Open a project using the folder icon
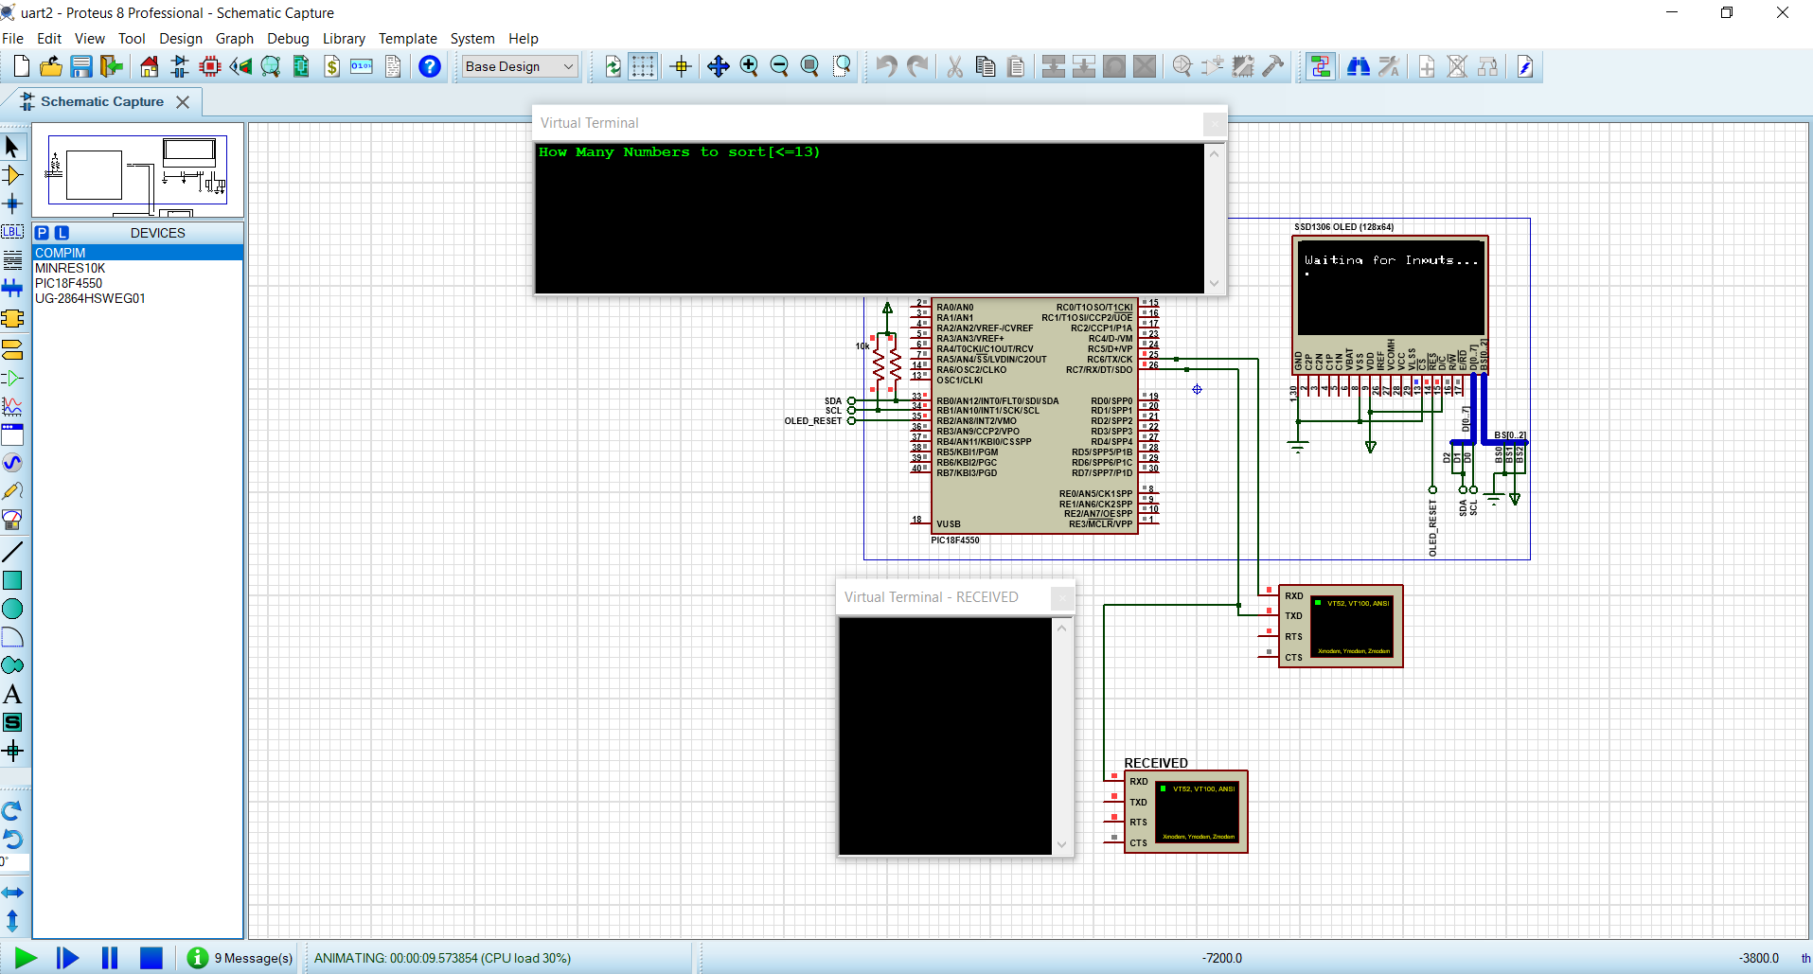The image size is (1813, 974). tap(51, 66)
